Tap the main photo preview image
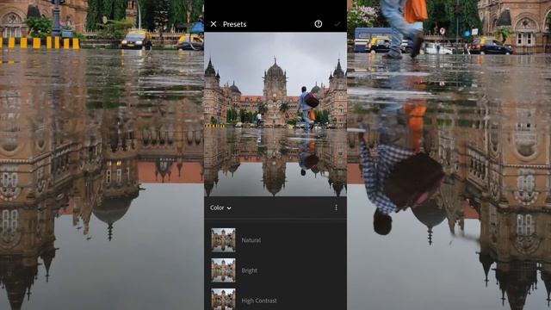 tap(275, 115)
